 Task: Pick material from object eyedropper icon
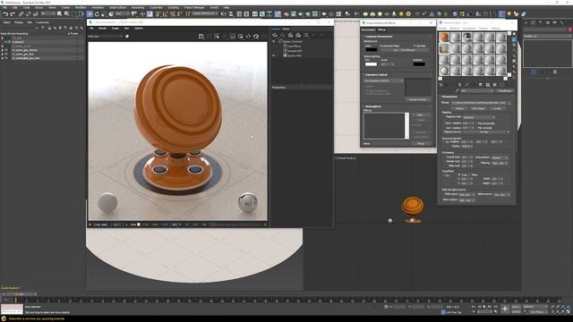pyautogui.click(x=457, y=90)
